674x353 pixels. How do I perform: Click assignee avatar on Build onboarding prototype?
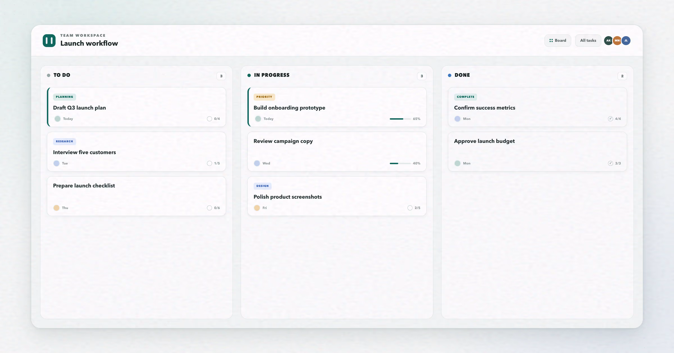tap(258, 119)
